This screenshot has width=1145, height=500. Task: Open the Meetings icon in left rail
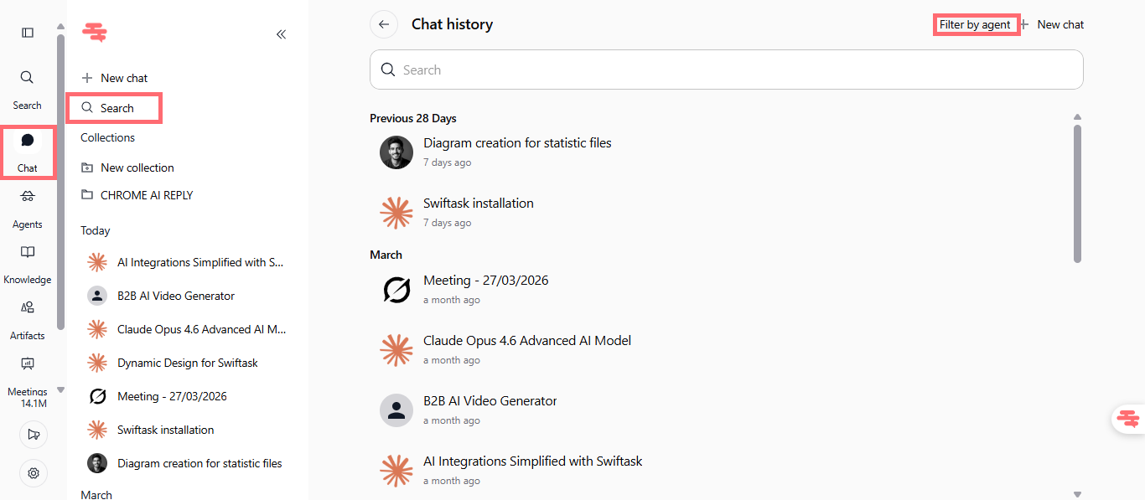click(28, 363)
